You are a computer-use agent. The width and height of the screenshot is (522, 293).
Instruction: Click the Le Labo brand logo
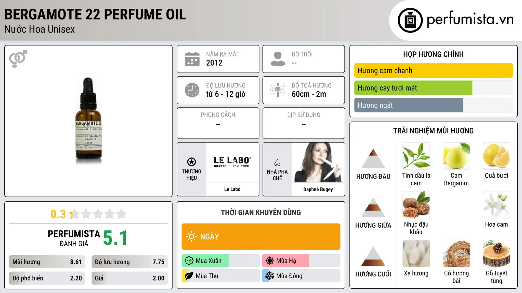(232, 162)
